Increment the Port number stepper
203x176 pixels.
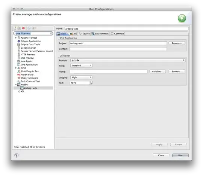tap(91, 82)
